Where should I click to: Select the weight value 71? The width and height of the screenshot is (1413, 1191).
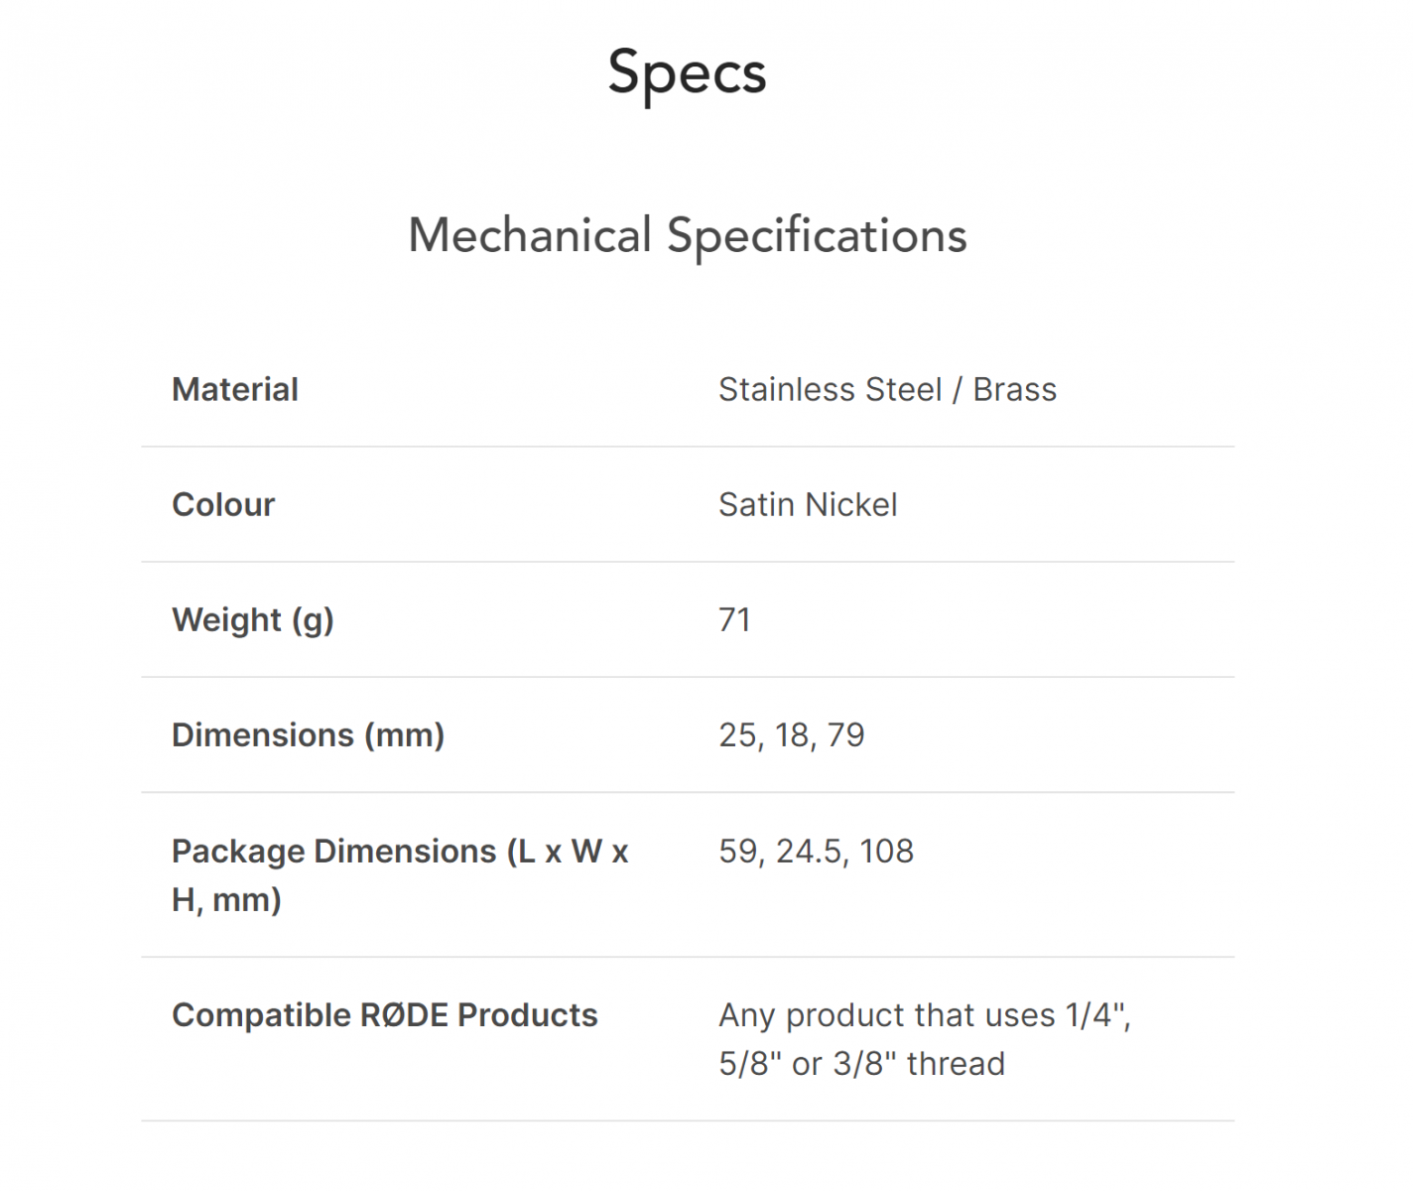734,619
